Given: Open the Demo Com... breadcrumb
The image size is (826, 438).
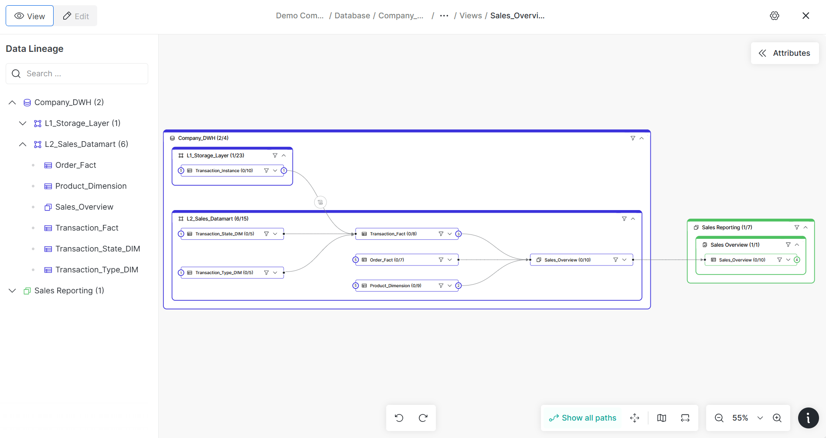Looking at the screenshot, I should [300, 16].
